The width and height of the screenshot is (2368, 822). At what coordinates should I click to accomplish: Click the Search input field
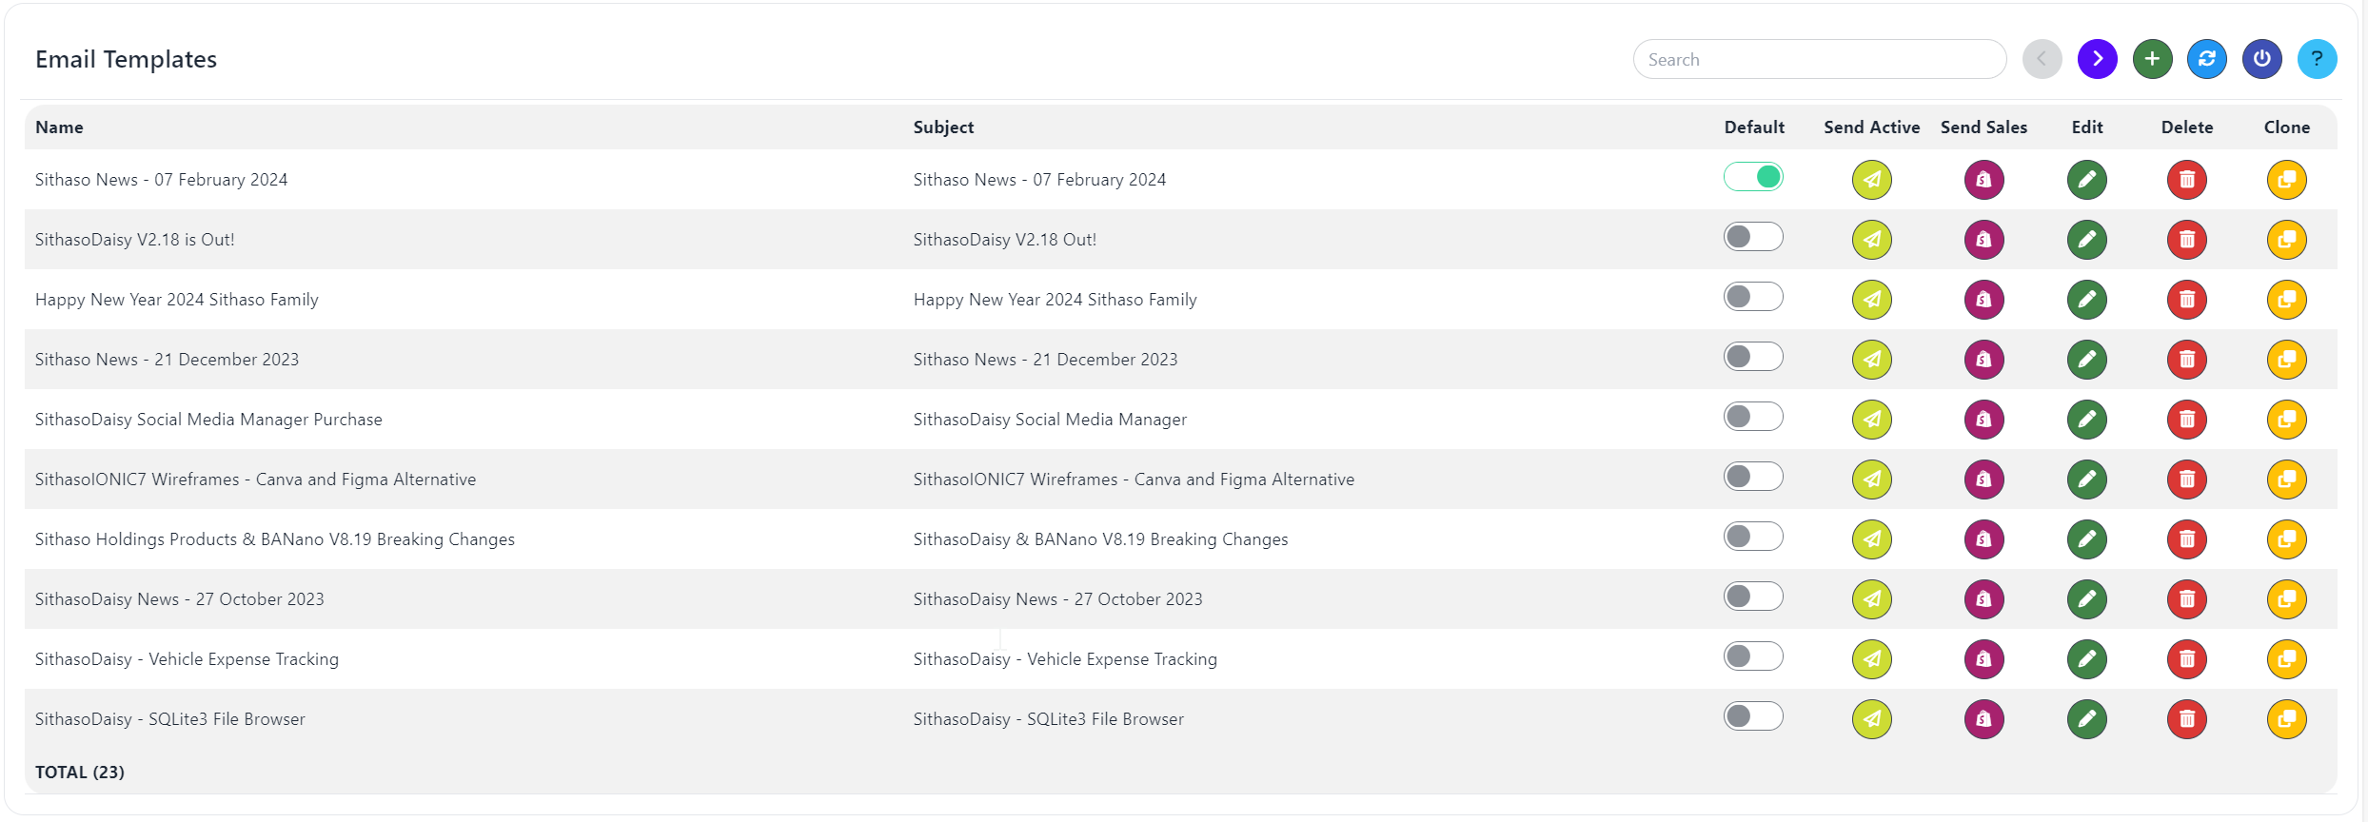[1819, 60]
